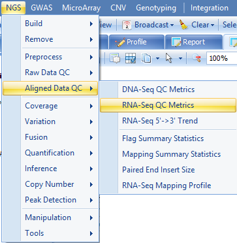Open the MicroArray menu
Image resolution: width=237 pixels, height=243 pixels.
coord(82,8)
